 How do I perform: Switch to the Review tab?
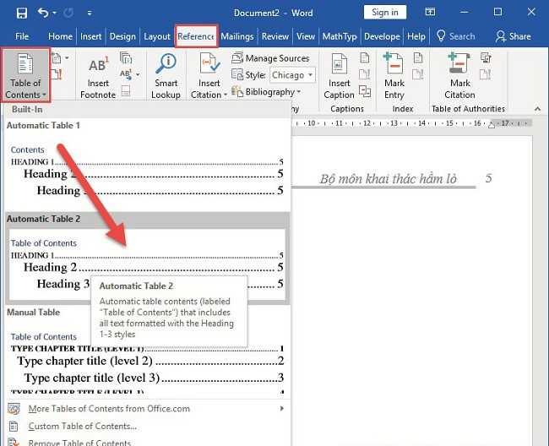pyautogui.click(x=275, y=36)
